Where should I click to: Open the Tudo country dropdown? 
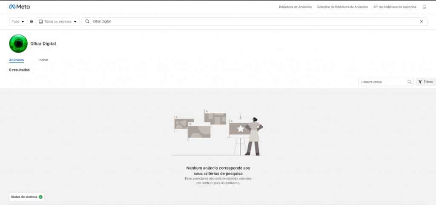pyautogui.click(x=18, y=21)
